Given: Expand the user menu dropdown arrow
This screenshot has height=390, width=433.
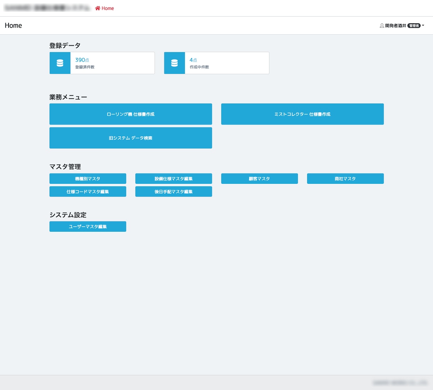Looking at the screenshot, I should 423,26.
